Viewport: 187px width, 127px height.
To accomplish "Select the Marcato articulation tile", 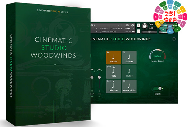I will point(113,86).
